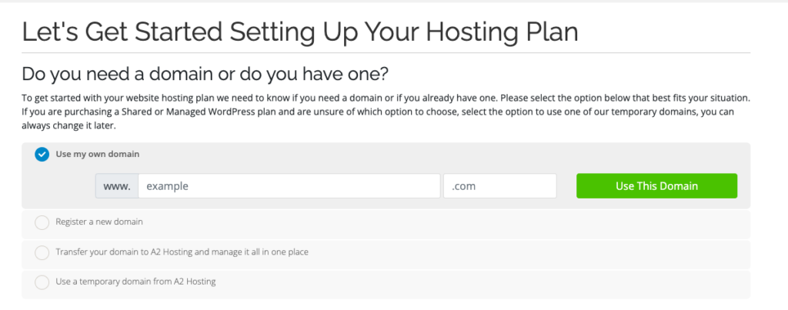Select the Register a new domain radio circle

click(42, 222)
